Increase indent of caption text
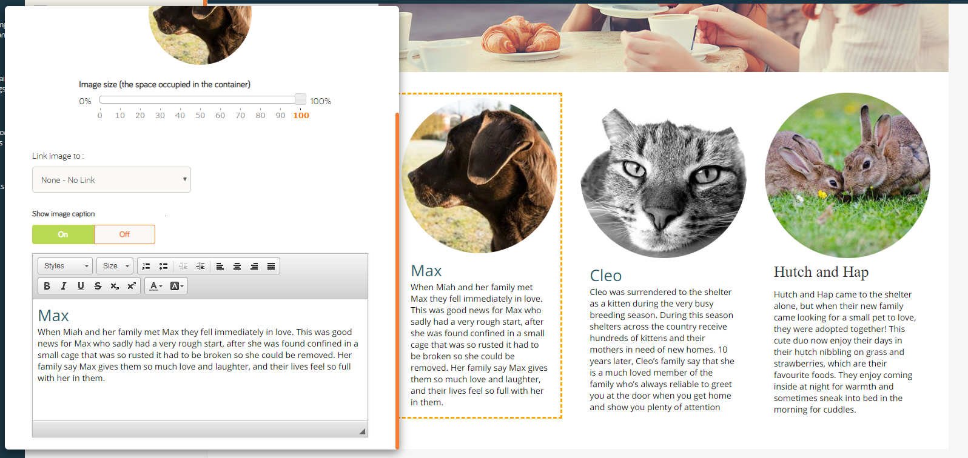 (x=200, y=266)
